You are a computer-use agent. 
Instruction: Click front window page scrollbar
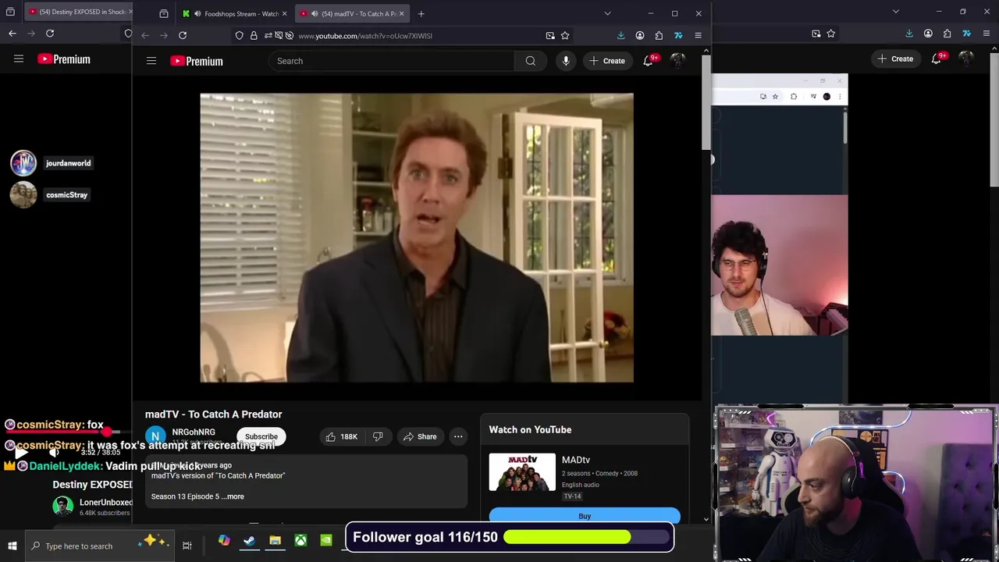706,101
